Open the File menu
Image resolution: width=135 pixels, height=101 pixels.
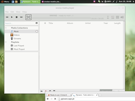[x=7, y=12]
